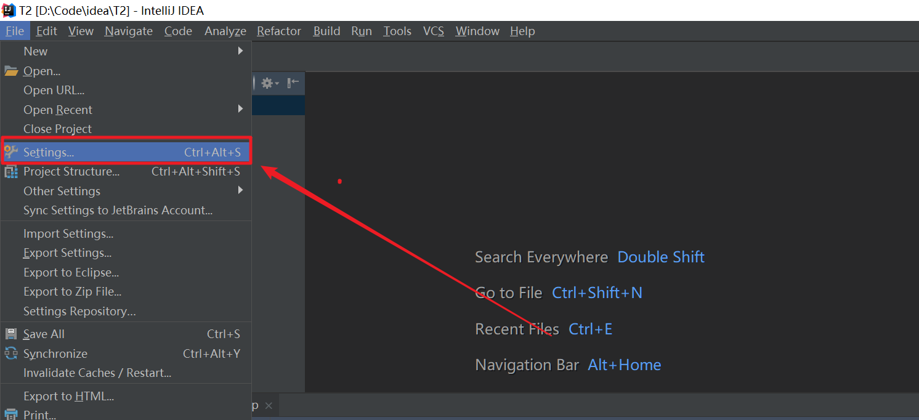The height and width of the screenshot is (420, 919).
Task: Click the floppy disk Save All icon
Action: tap(11, 334)
